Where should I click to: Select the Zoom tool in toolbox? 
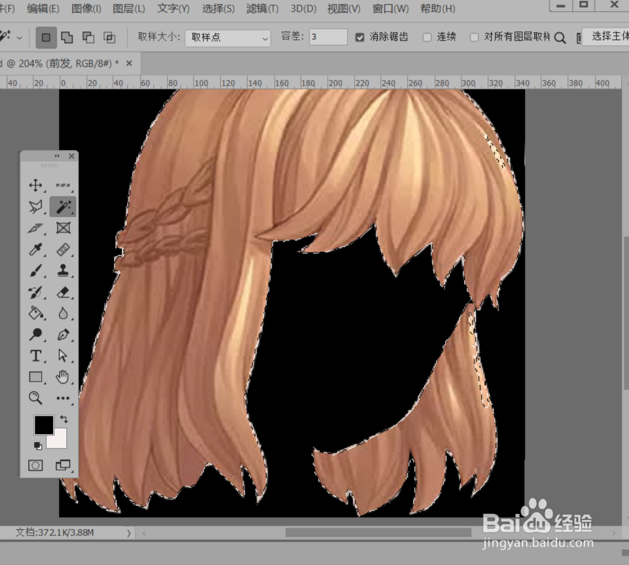(x=36, y=398)
